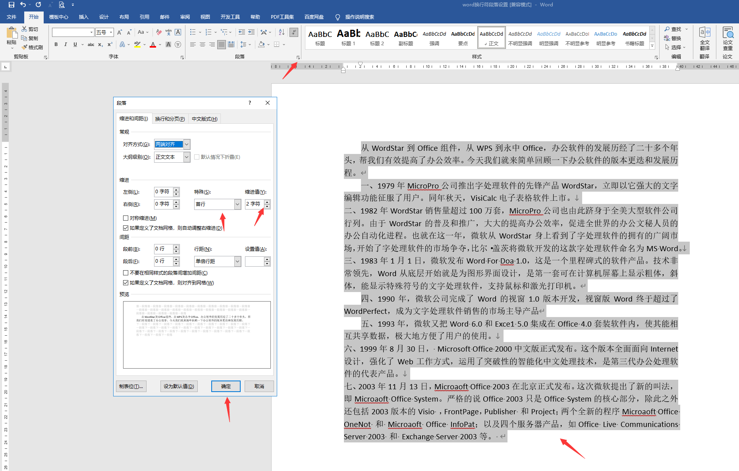
Task: Open the font name dropdown in ribbon
Action: pos(92,33)
